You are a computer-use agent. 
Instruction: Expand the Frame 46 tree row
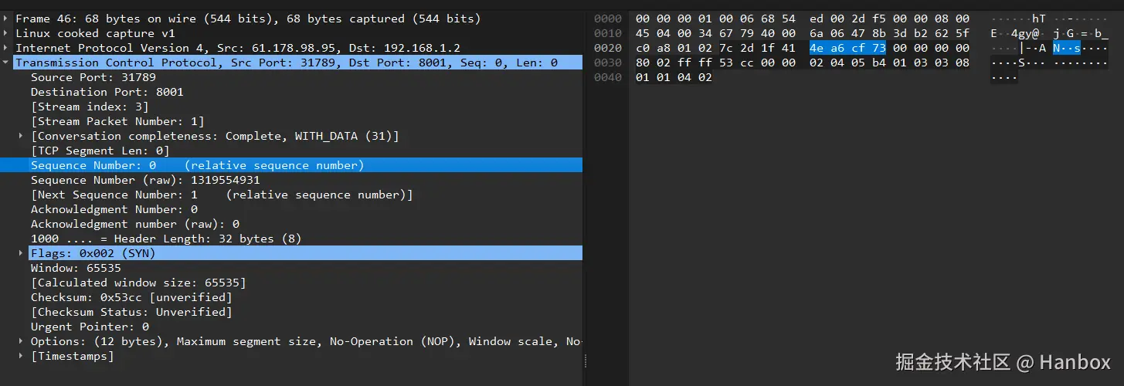point(6,19)
